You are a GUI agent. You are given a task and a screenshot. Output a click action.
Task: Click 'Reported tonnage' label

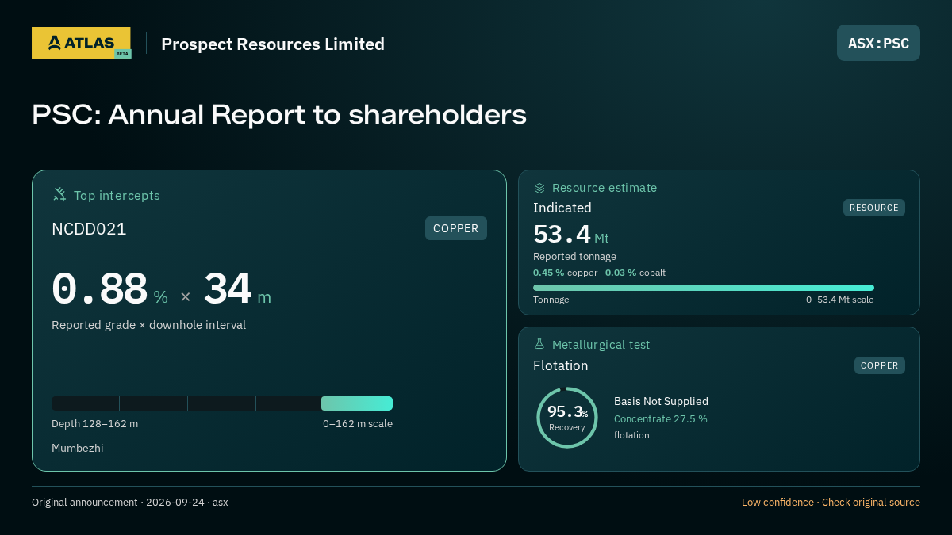(574, 257)
